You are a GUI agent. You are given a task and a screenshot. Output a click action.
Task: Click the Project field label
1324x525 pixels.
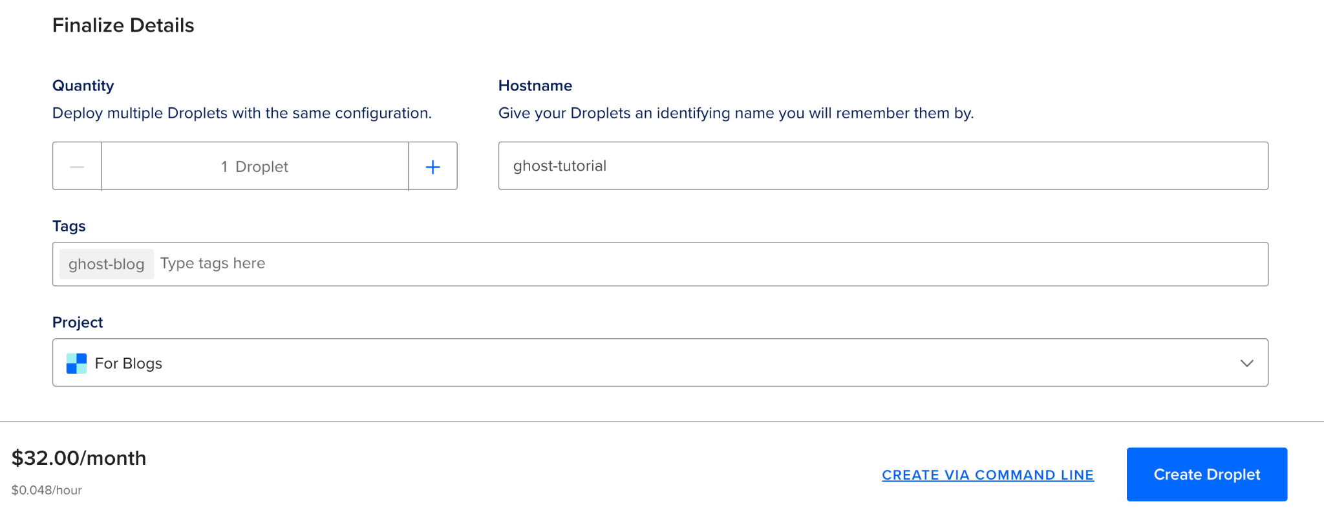pyautogui.click(x=78, y=323)
